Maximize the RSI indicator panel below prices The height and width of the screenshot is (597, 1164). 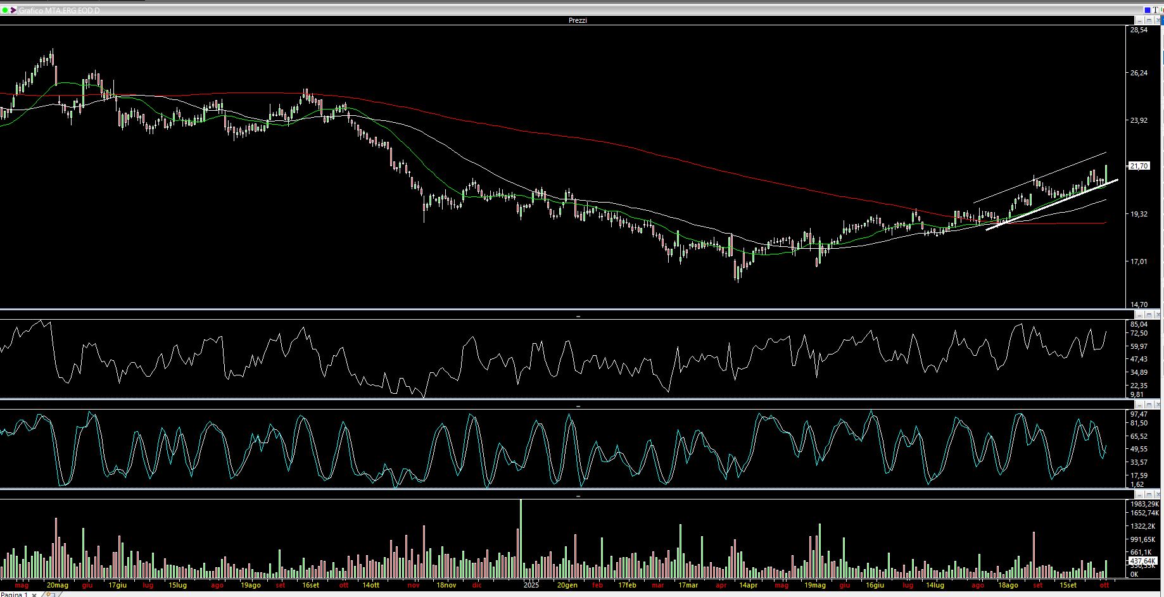pos(1149,315)
